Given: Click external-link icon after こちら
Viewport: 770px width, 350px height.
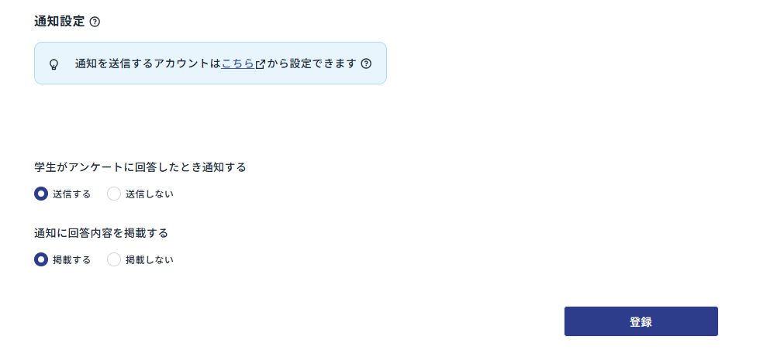Looking at the screenshot, I should 261,64.
